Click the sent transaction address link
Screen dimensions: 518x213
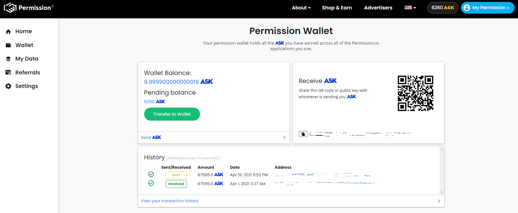tap(323, 175)
